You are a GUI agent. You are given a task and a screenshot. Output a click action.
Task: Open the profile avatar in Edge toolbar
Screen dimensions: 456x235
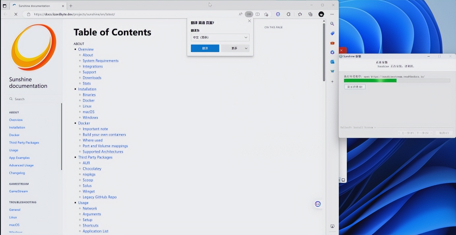(321, 14)
